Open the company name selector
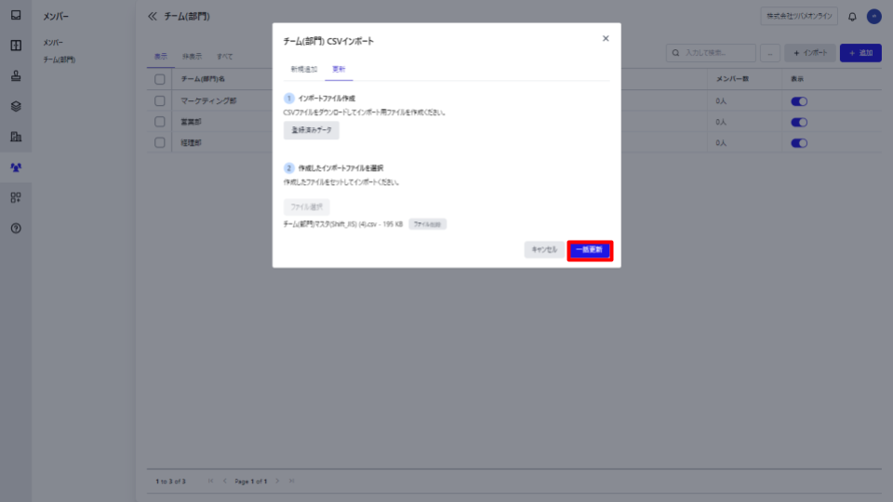The width and height of the screenshot is (893, 502). coord(799,17)
